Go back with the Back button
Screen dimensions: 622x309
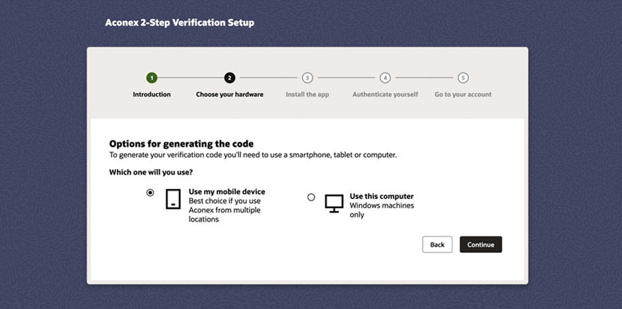(x=437, y=244)
